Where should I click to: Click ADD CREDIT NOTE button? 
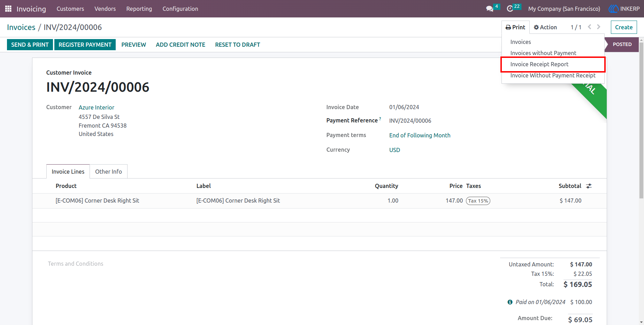(181, 45)
